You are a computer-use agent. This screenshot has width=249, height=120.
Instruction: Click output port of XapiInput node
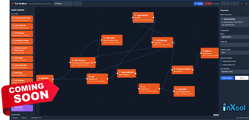coord(53,79)
